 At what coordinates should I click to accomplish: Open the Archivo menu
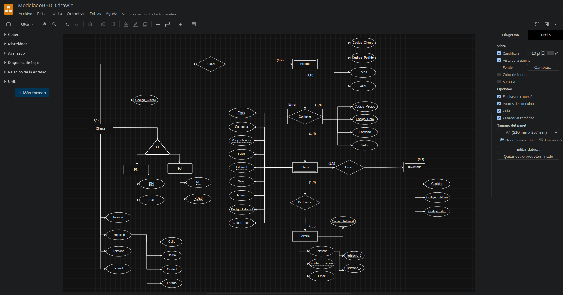(25, 14)
